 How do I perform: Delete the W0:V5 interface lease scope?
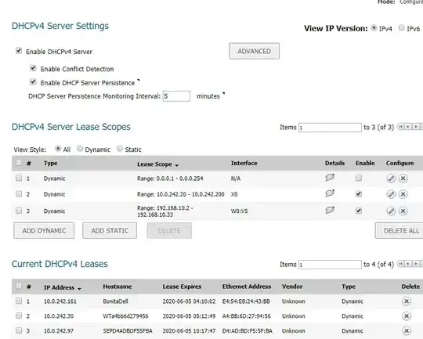[403, 211]
